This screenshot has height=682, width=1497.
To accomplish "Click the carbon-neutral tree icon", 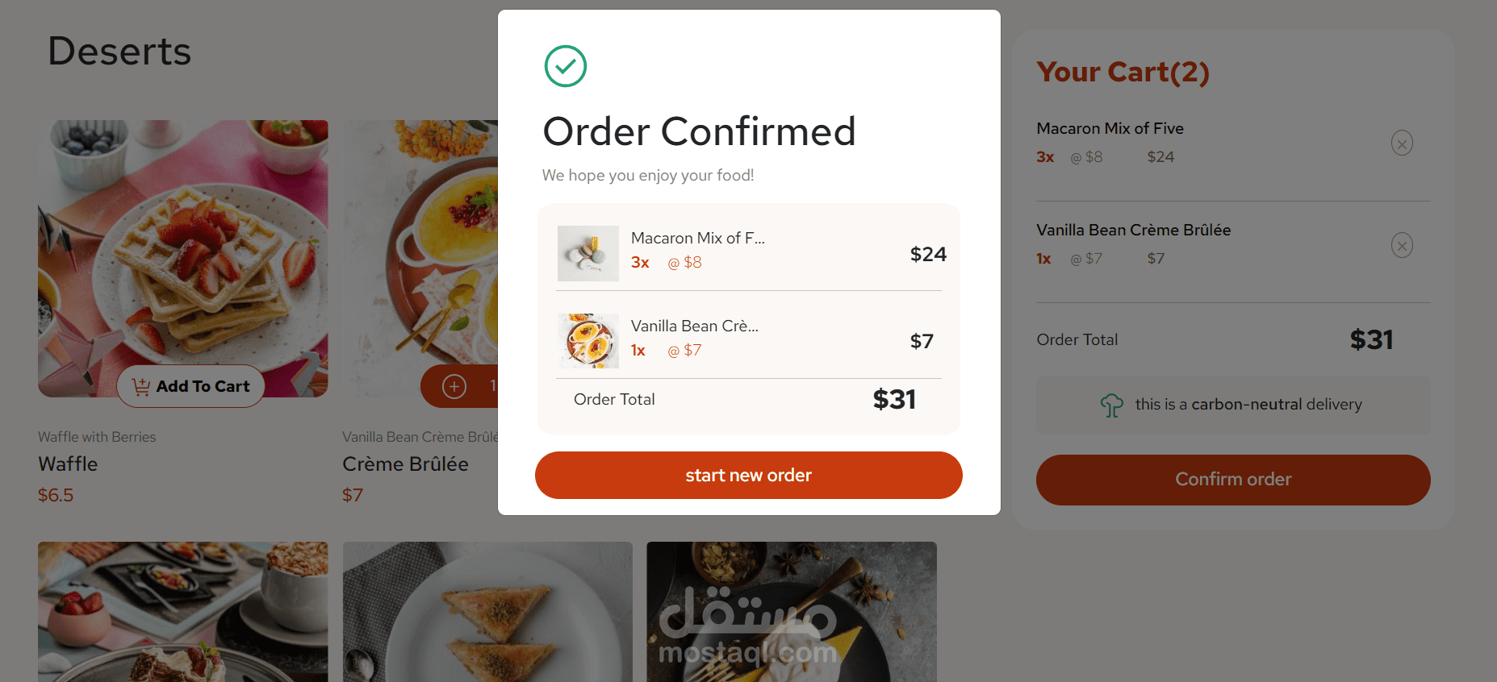I will coord(1111,405).
